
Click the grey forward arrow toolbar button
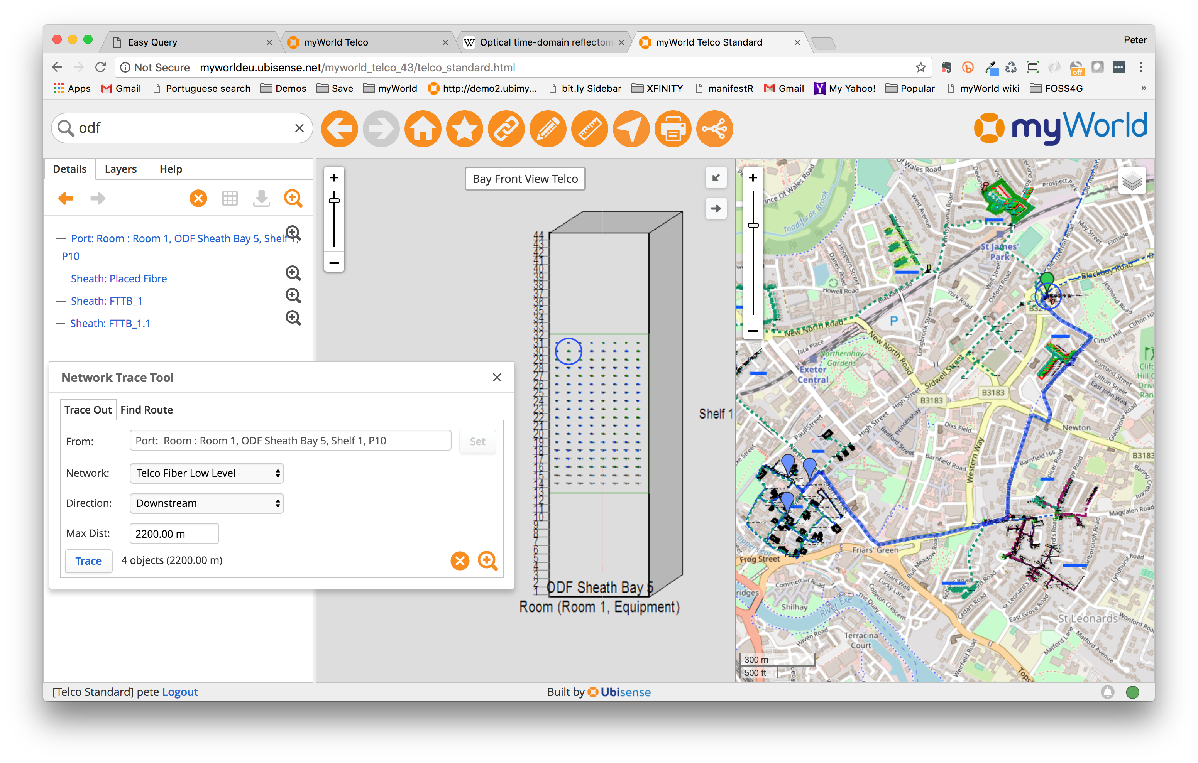[x=381, y=128]
